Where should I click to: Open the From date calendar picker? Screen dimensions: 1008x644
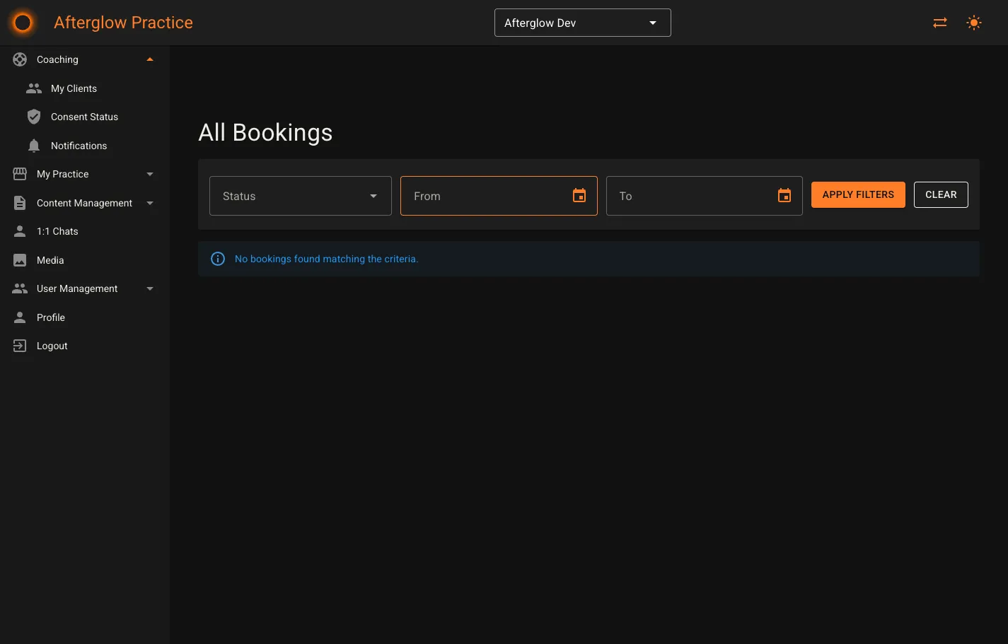[579, 195]
